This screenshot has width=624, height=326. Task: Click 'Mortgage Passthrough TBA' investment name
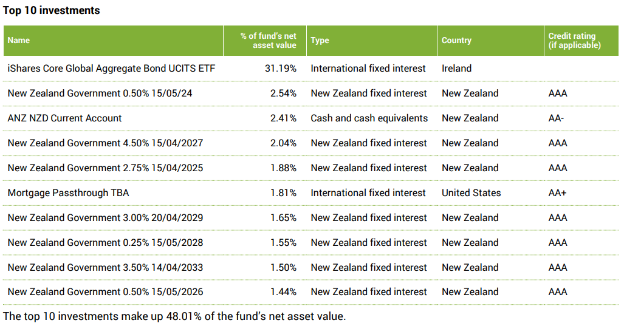[x=68, y=193]
